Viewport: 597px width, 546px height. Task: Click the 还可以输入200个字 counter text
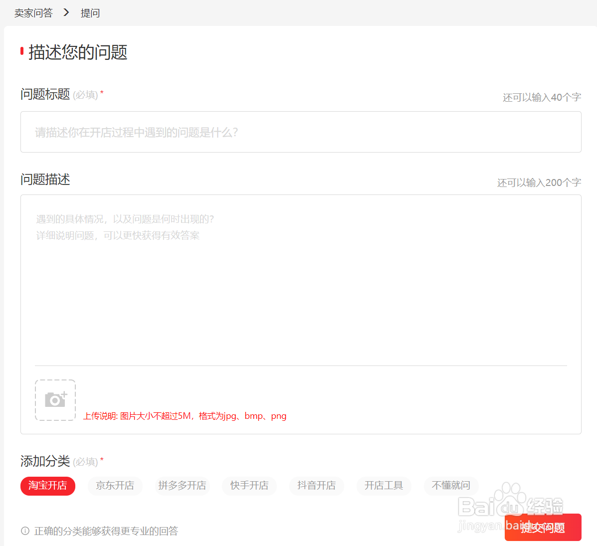click(539, 183)
